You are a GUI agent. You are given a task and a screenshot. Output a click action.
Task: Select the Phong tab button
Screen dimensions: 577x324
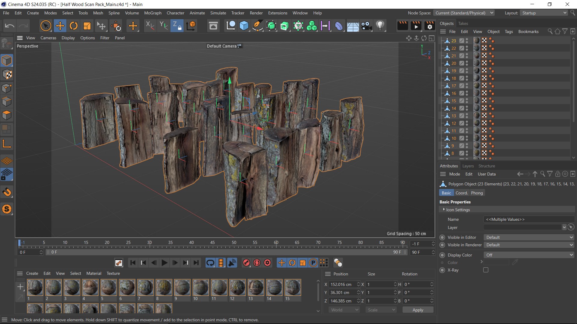[477, 193]
